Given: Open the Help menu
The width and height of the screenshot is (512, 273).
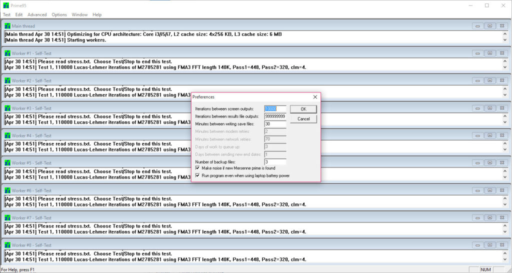Looking at the screenshot, I should click(x=97, y=14).
